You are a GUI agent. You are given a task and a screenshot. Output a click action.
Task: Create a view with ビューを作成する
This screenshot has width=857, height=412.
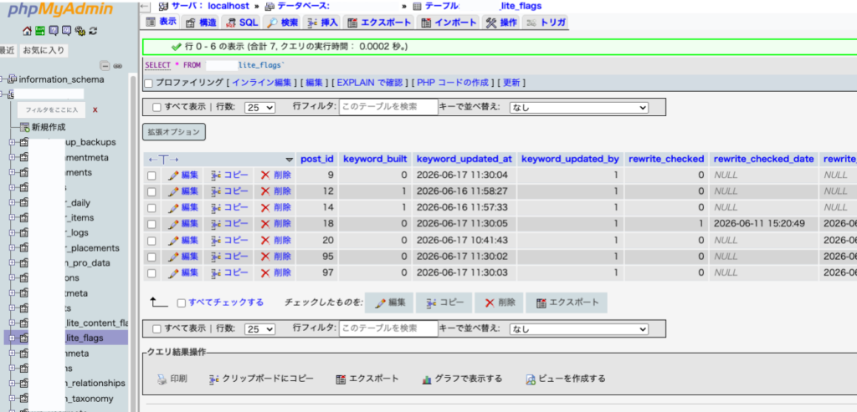(x=566, y=379)
